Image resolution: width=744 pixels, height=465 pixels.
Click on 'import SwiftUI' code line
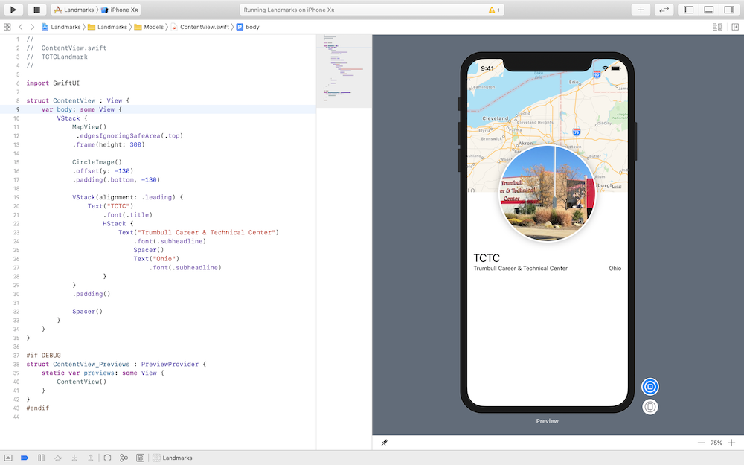(53, 83)
